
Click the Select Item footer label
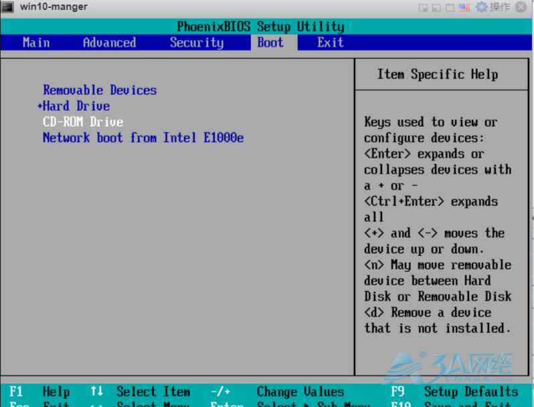coord(153,392)
